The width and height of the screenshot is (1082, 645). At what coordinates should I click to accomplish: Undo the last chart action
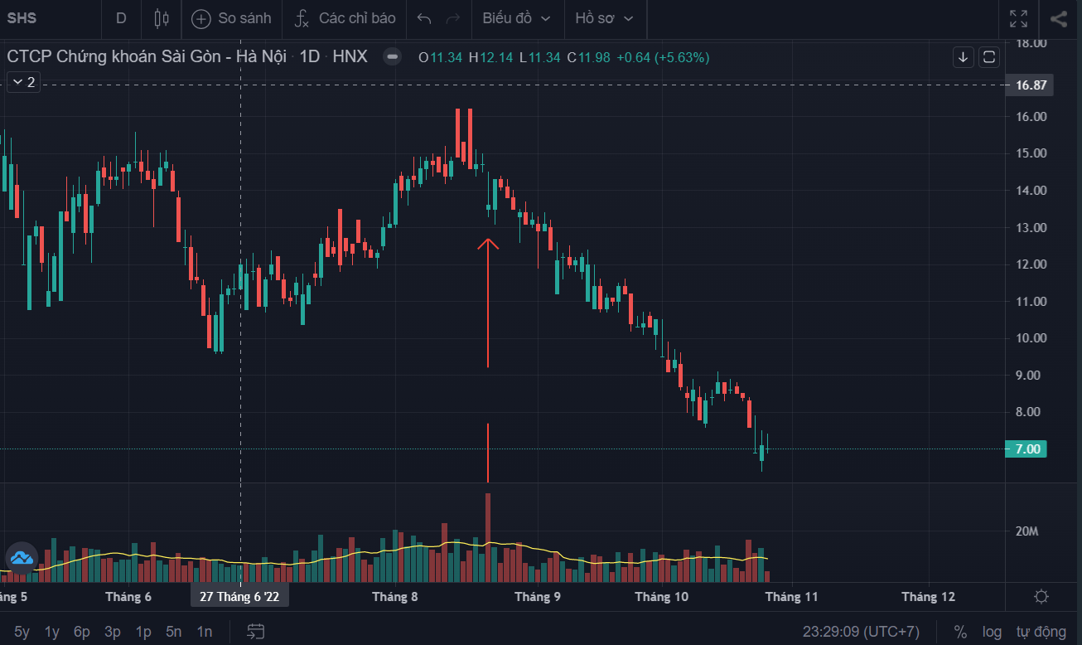click(x=424, y=18)
